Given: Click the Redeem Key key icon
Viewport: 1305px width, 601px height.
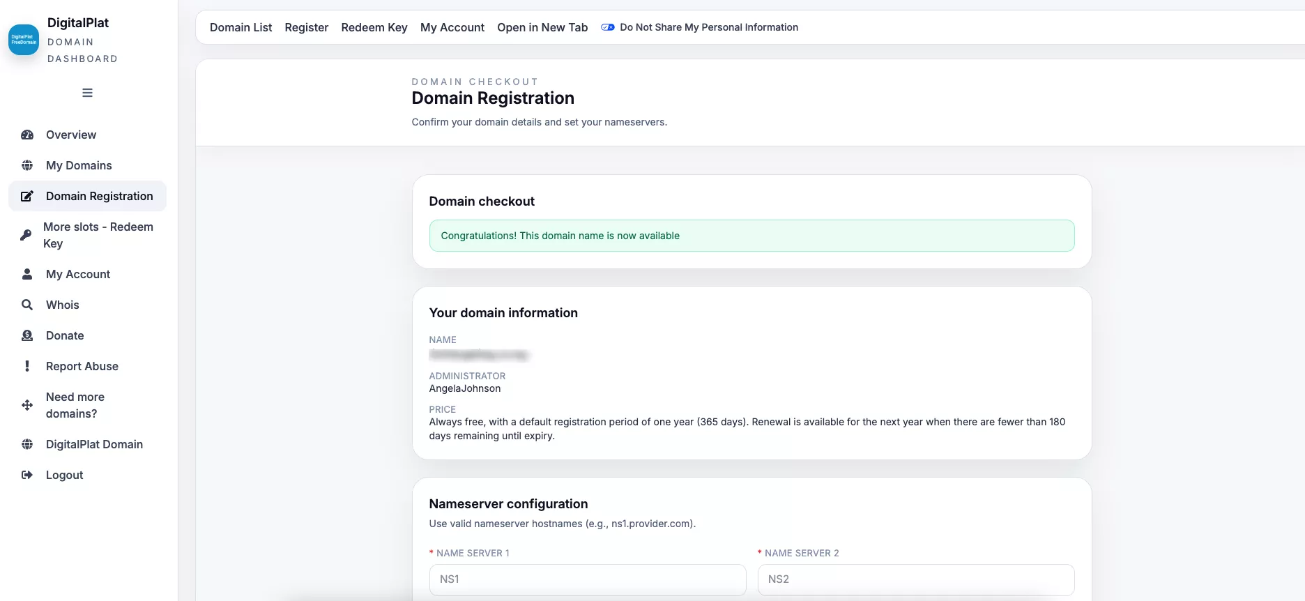Looking at the screenshot, I should 26,235.
